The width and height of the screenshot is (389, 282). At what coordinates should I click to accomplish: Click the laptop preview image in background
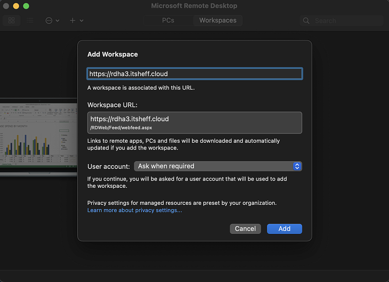pyautogui.click(x=38, y=136)
